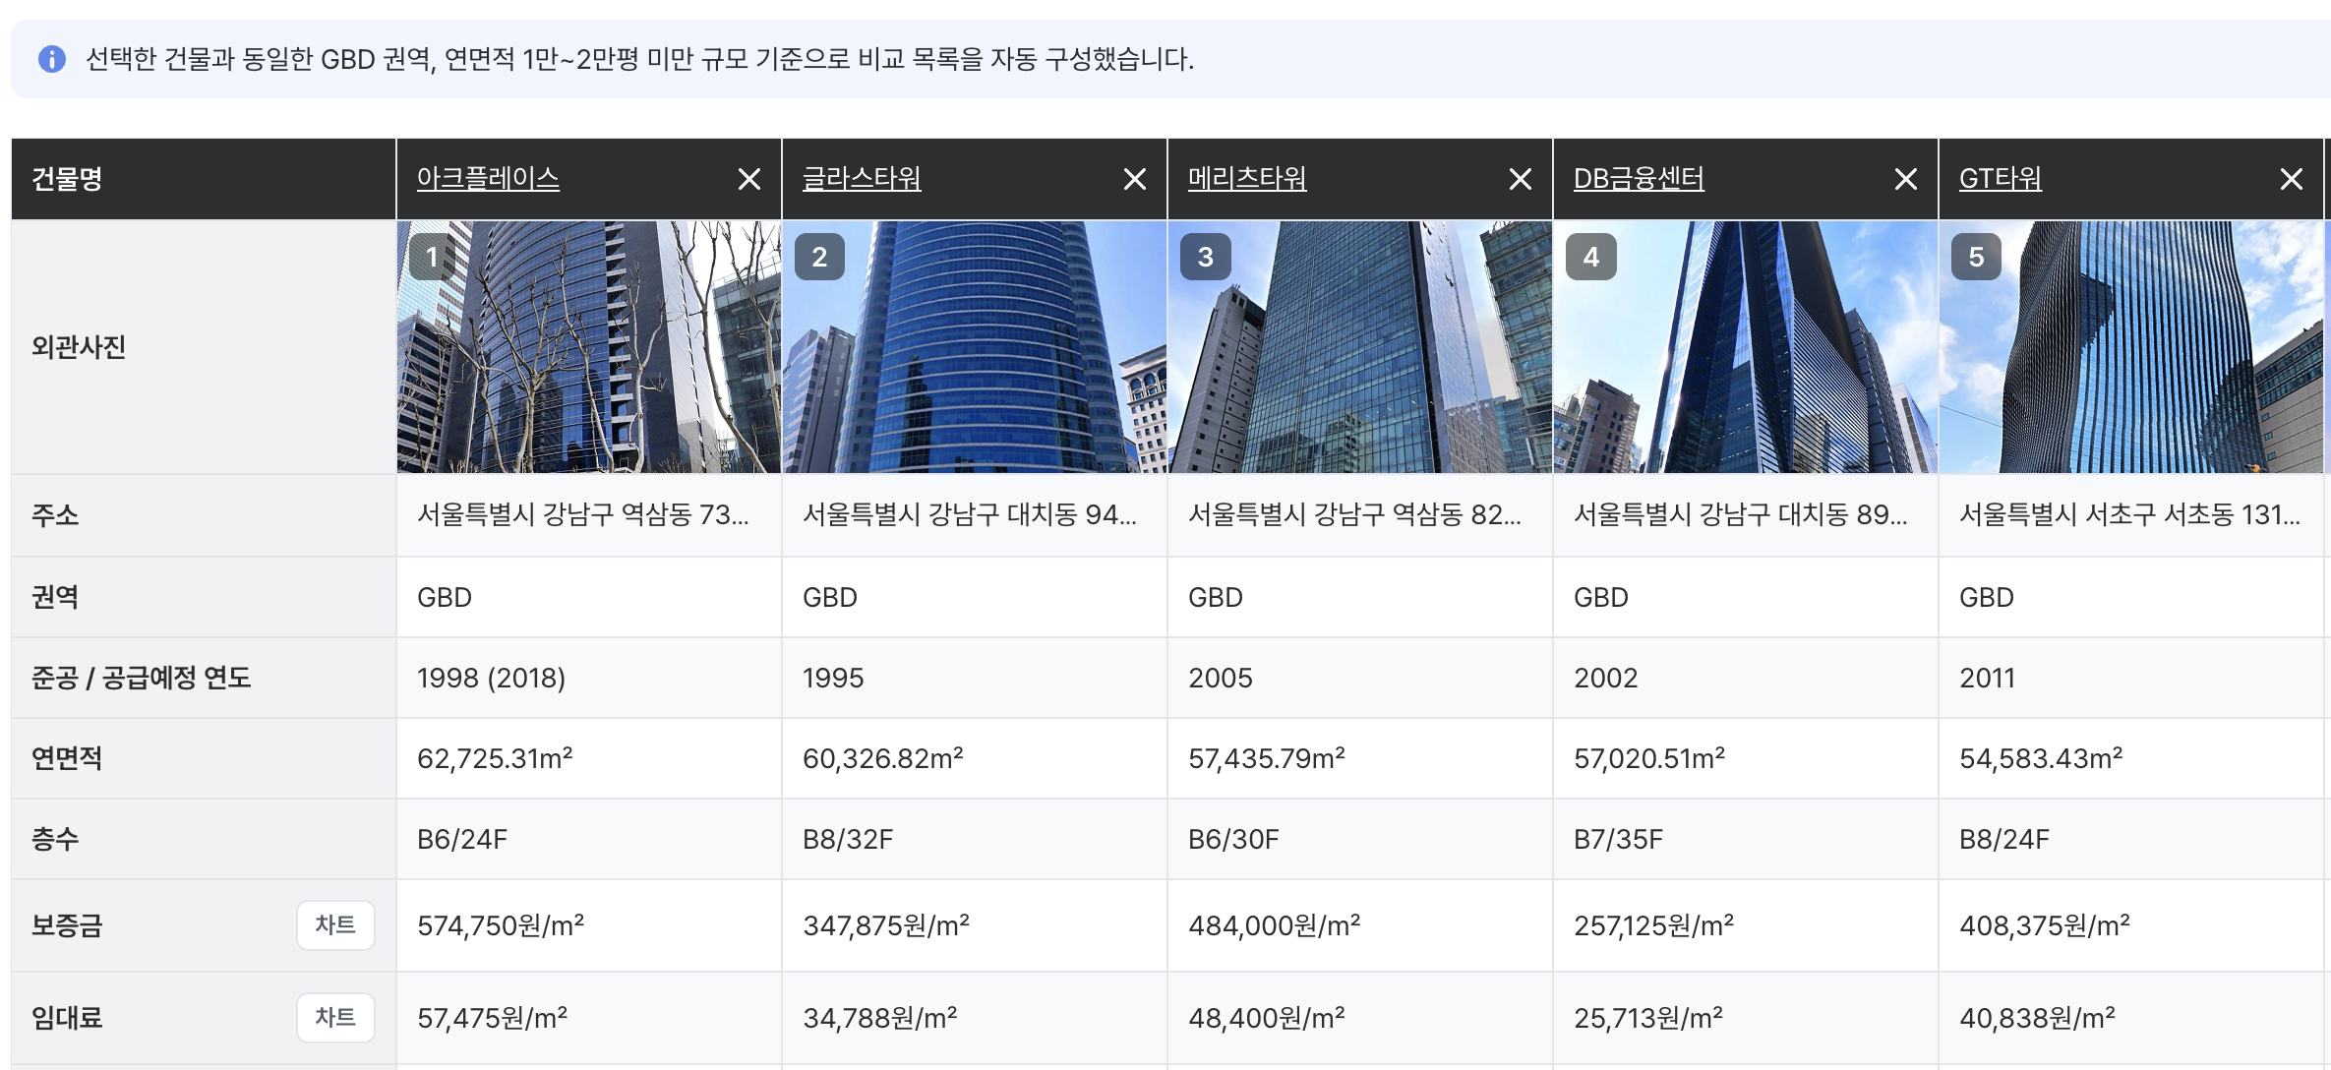Open DB금융센터 building link

pyautogui.click(x=1639, y=178)
